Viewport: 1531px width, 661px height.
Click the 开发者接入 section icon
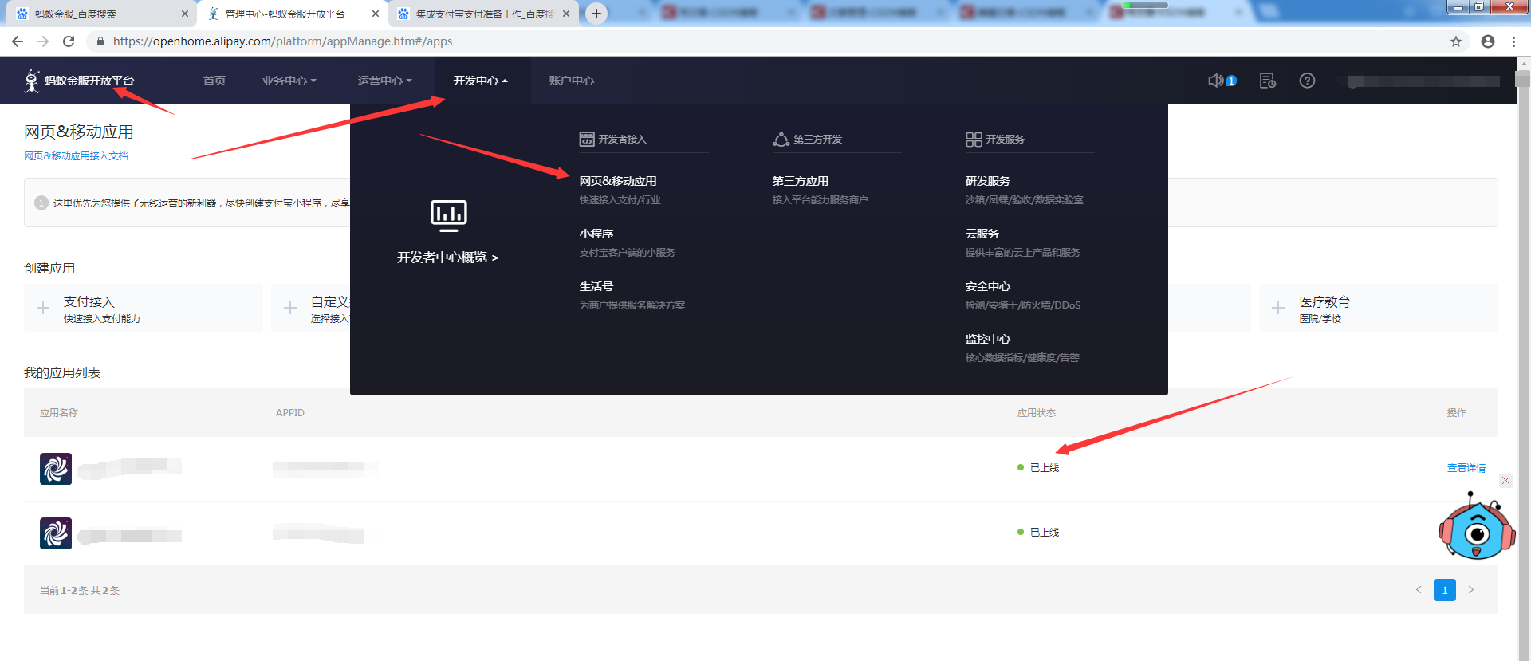587,140
